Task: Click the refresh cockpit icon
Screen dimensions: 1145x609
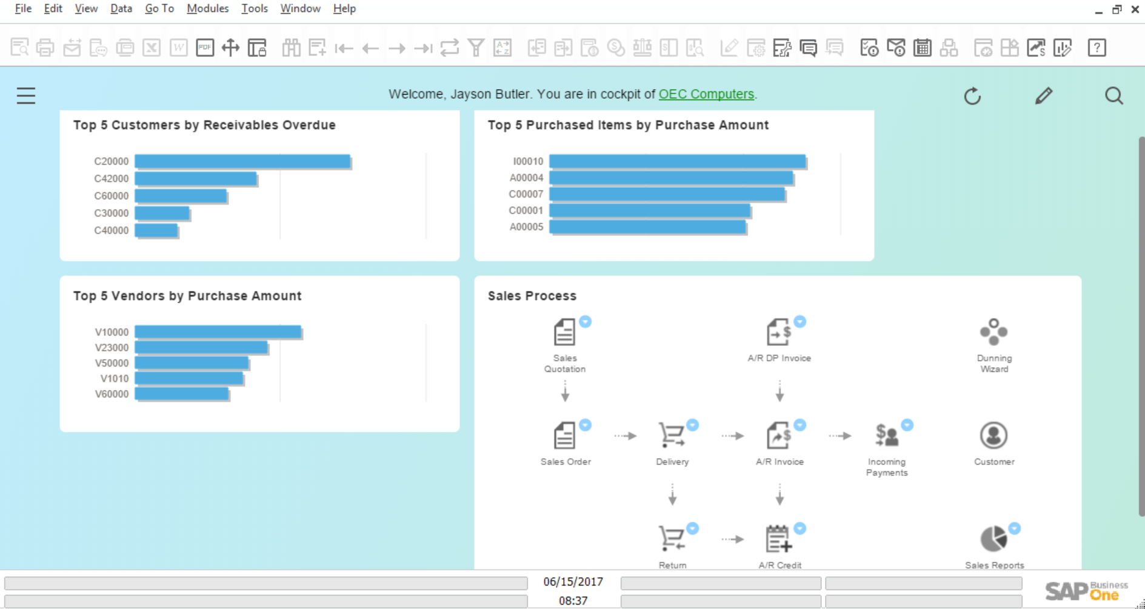Action: (x=972, y=96)
